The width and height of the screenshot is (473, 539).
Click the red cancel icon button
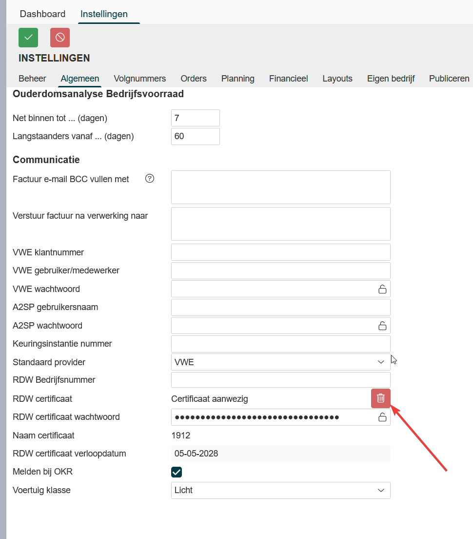(60, 38)
